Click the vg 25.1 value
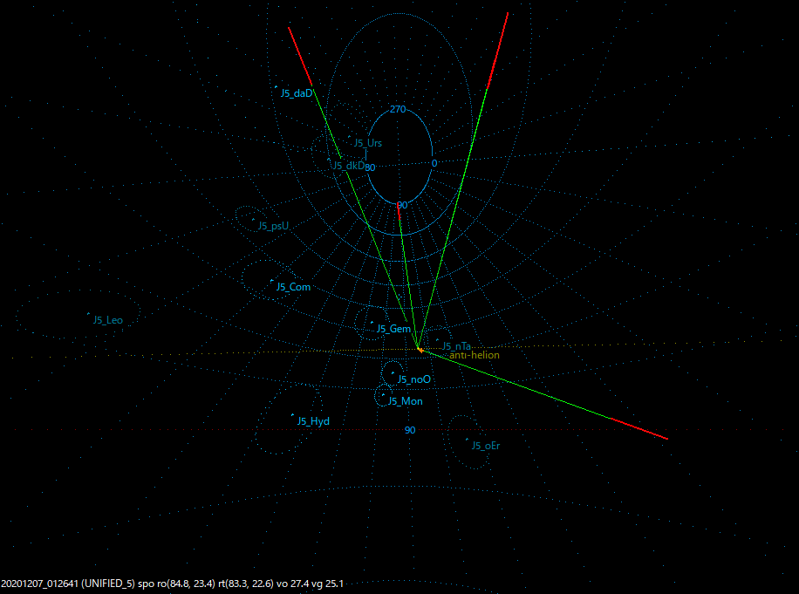The width and height of the screenshot is (799, 594). pyautogui.click(x=326, y=584)
